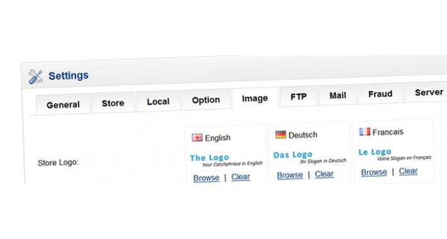
Task: Click the French flag icon
Action: tap(365, 131)
